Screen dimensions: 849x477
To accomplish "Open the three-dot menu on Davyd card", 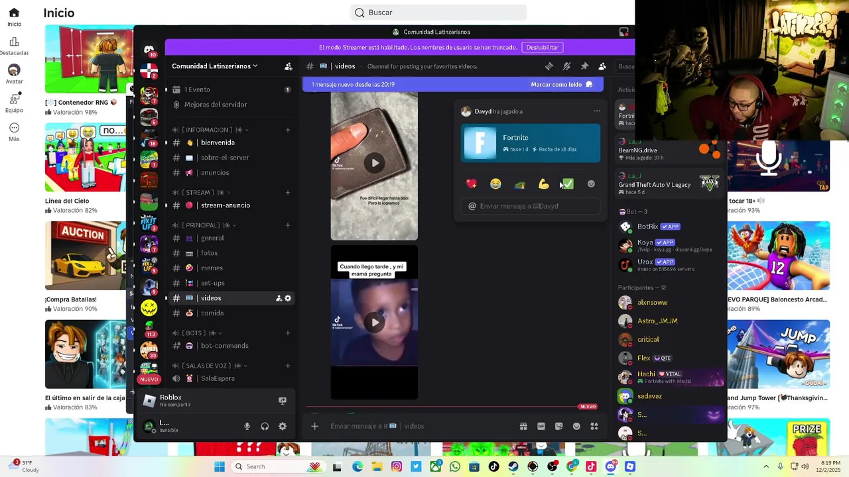I will [x=596, y=111].
